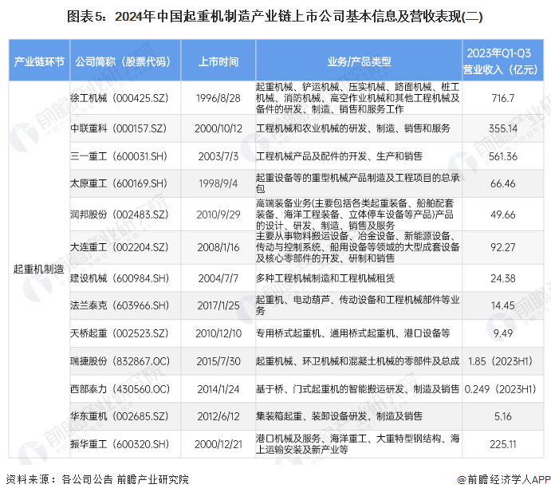
Task: Click business description 起重设备等的重型机械产品
Action: tap(358, 183)
